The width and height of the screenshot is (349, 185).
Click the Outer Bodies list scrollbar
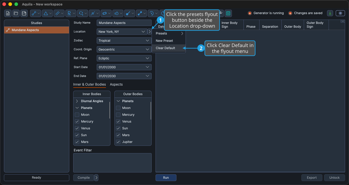tap(151, 111)
